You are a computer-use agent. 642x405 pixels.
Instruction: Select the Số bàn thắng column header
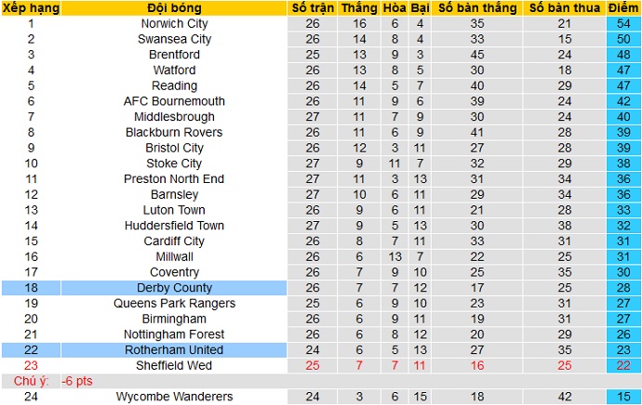[478, 8]
